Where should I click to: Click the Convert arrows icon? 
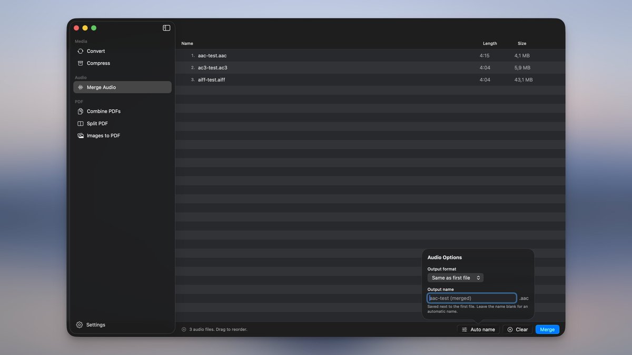[81, 51]
